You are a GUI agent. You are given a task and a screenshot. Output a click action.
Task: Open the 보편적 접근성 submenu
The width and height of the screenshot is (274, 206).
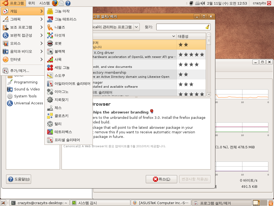tap(22, 35)
